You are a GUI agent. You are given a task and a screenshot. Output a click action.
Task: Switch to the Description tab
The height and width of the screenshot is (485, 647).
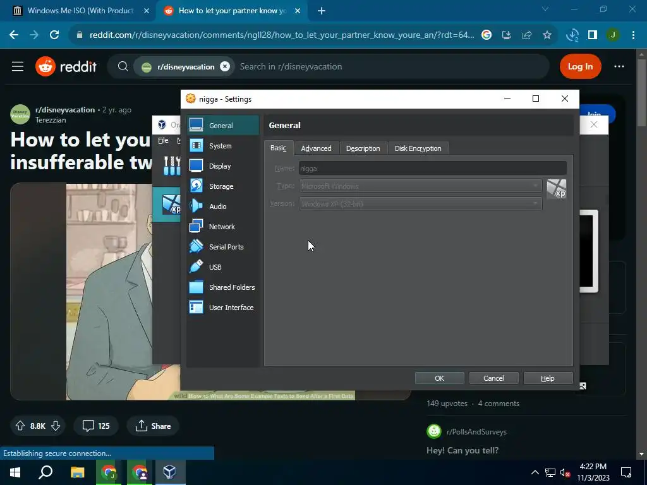363,148
